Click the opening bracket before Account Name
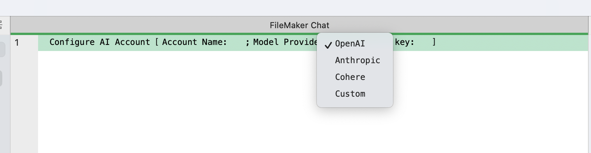Screen dimensions: 591x153 coord(157,42)
